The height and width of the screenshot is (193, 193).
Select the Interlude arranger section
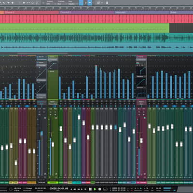coord(142,12)
